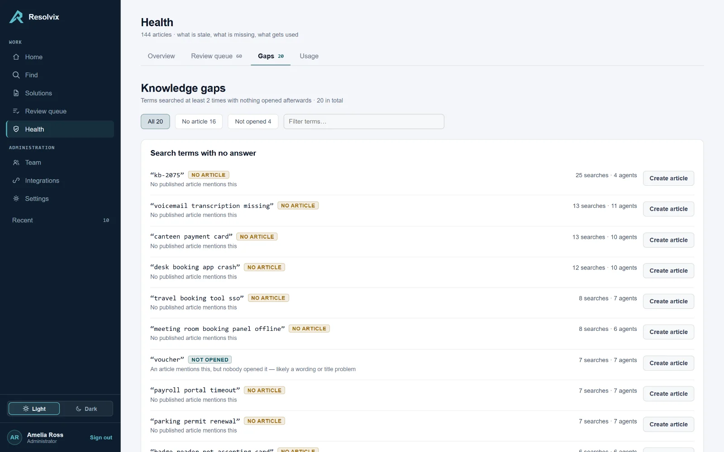Click the Settings gear icon
724x452 pixels.
click(x=16, y=199)
